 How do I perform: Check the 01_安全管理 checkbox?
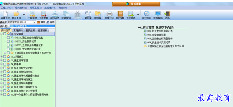pos(5,34)
